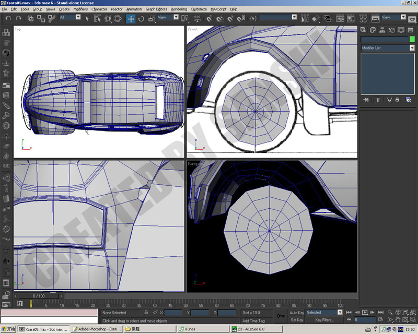
Task: Toggle the selection lock icon
Action: click(146, 312)
